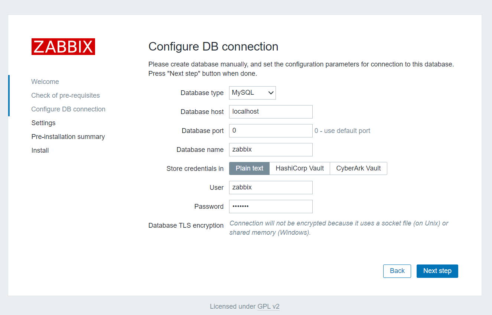Image resolution: width=492 pixels, height=315 pixels.
Task: Select Configure DB connection sidebar step
Action: point(68,109)
